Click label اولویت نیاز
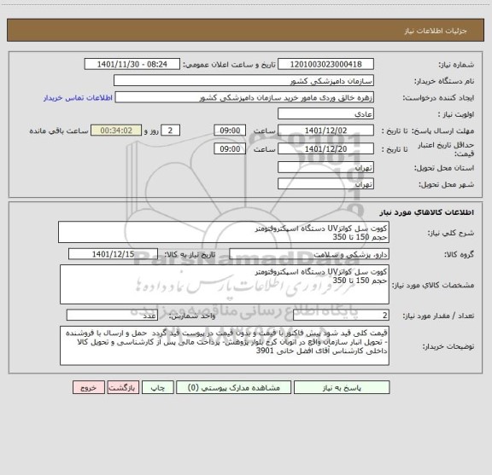 coord(456,114)
